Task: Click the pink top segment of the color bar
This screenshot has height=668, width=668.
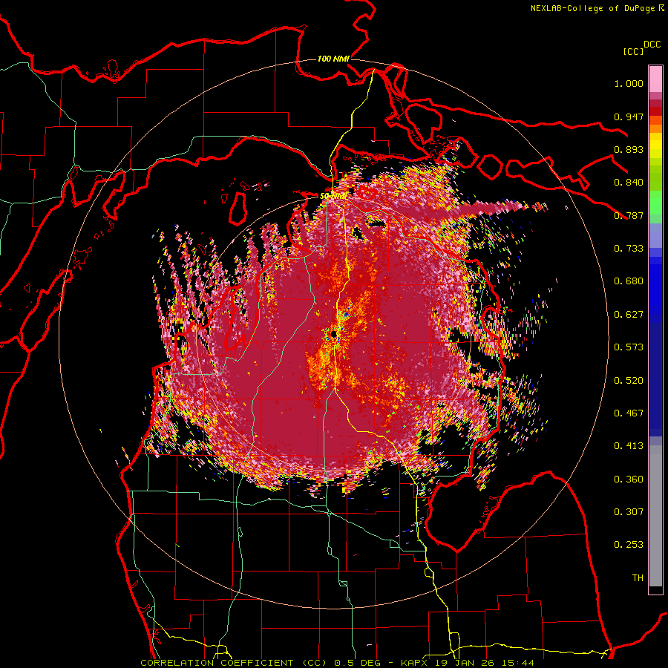Action: 655,79
